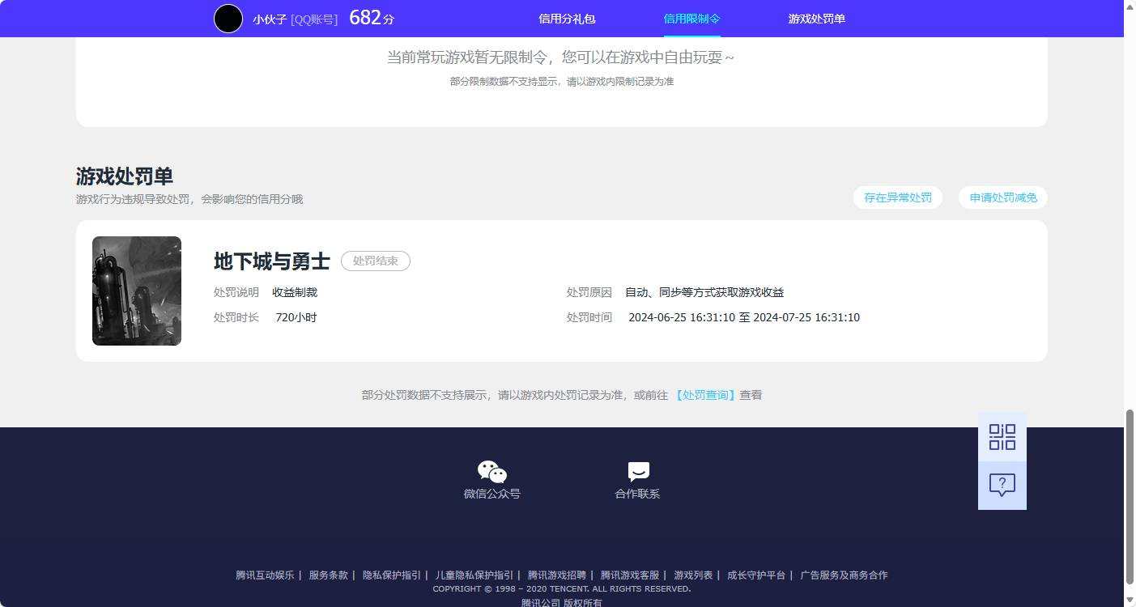Click the 地下城与勇士 game cover thumbnail
Viewport: 1136px width, 607px height.
pos(137,291)
